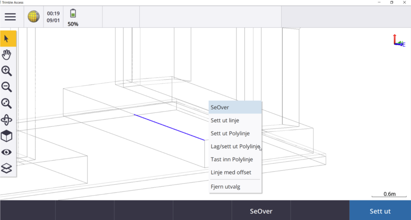Activate the Orbit rotation tool
This screenshot has width=411, height=220.
click(x=7, y=120)
